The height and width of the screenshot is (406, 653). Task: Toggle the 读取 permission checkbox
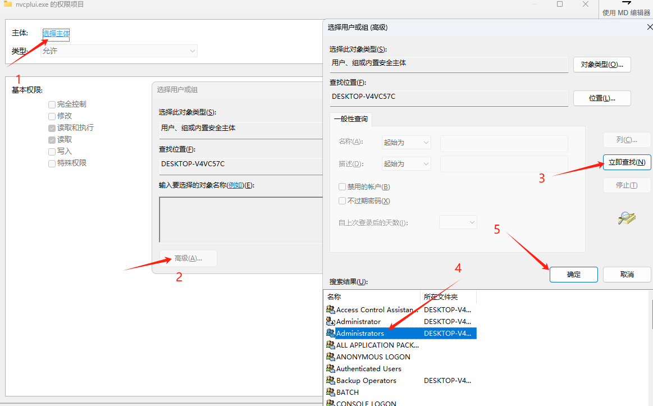click(x=52, y=140)
